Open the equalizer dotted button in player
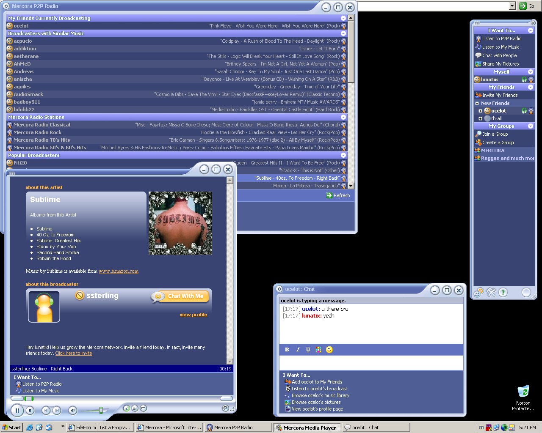 pos(135,408)
